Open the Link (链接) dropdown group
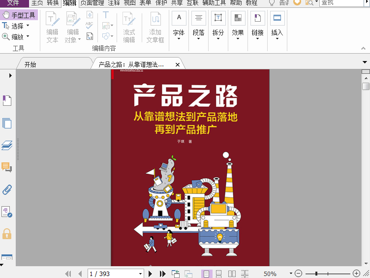This screenshot has width=370, height=278. [257, 26]
